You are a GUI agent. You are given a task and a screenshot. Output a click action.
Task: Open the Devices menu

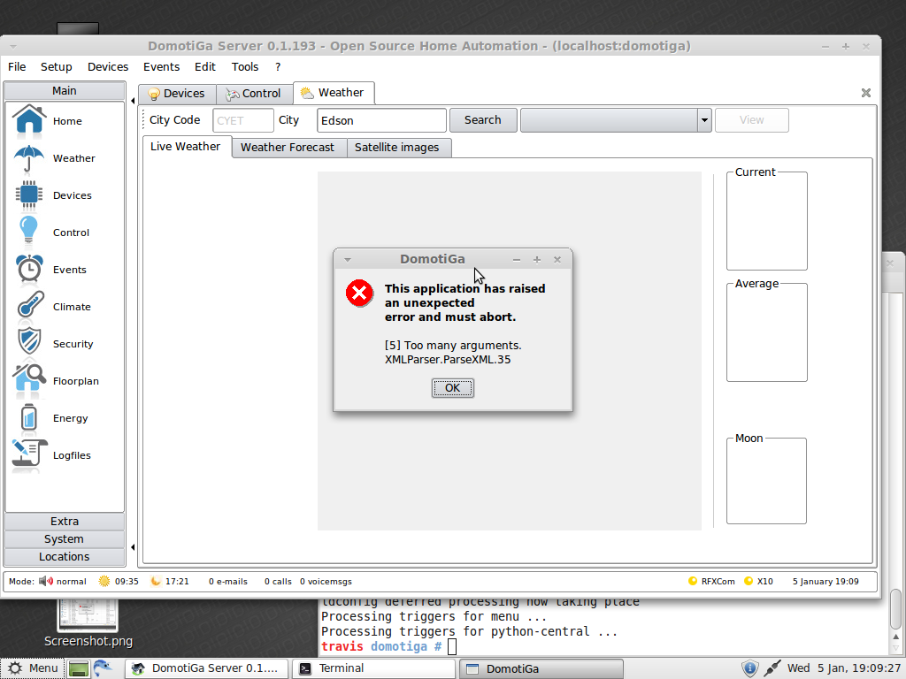point(108,67)
